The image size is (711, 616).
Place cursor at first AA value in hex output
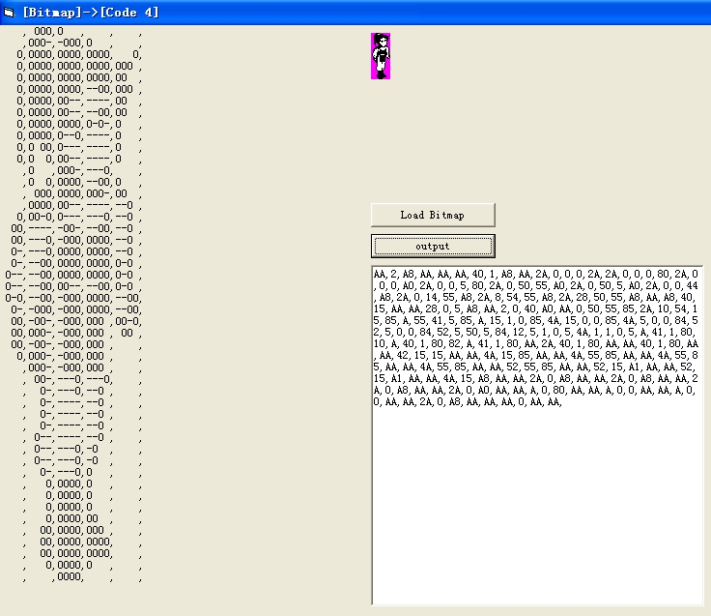[x=380, y=274]
